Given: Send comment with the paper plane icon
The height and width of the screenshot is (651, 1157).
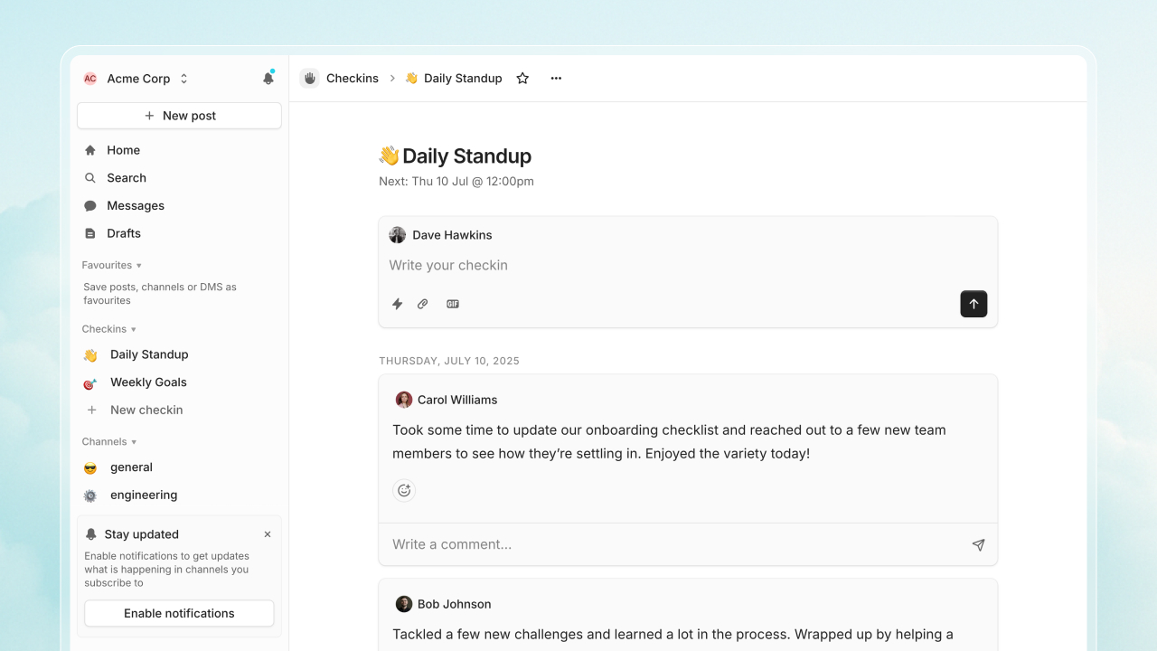Looking at the screenshot, I should point(978,545).
